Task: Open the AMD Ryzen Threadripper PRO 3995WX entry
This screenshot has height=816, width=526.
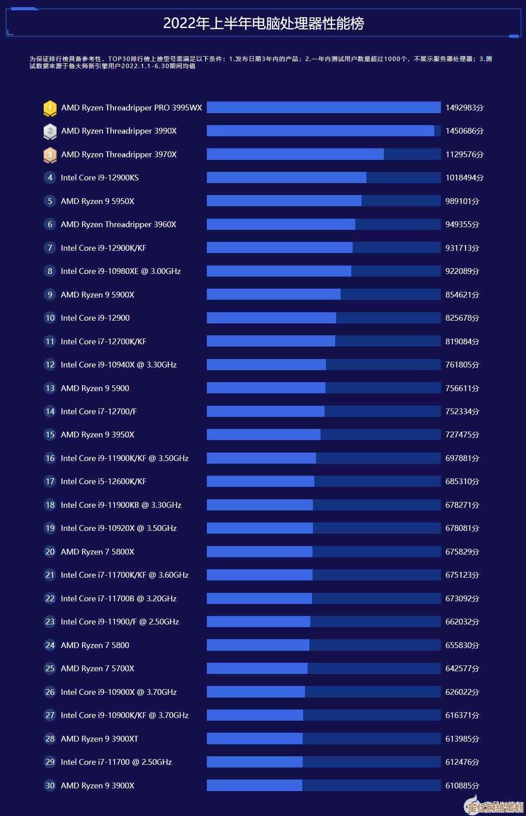Action: pyautogui.click(x=131, y=108)
